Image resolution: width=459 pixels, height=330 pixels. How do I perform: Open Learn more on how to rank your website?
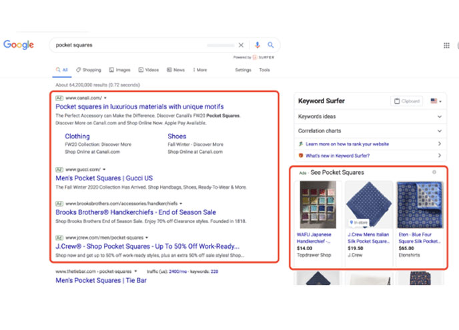coord(347,144)
